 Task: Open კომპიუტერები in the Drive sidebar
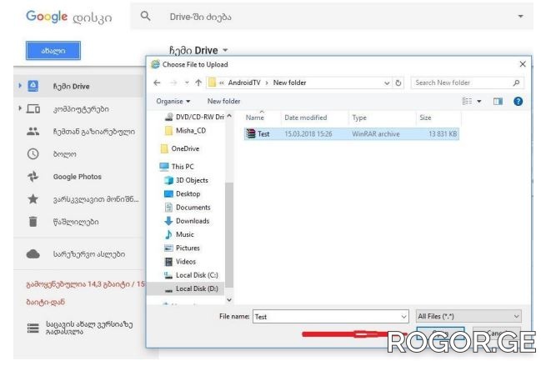pyautogui.click(x=81, y=109)
